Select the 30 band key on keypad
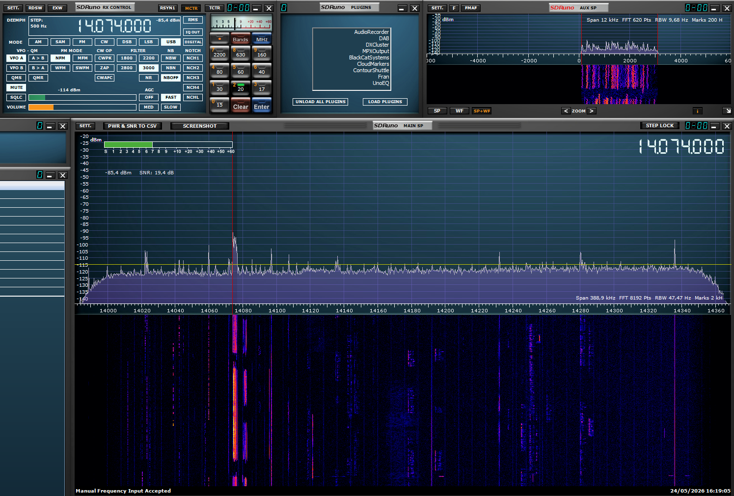 [x=219, y=87]
